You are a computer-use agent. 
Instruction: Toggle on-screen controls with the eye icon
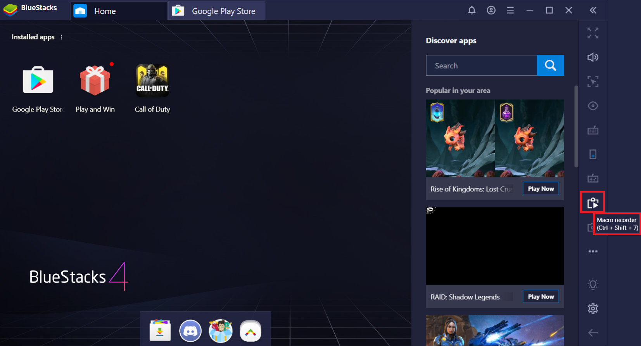593,106
